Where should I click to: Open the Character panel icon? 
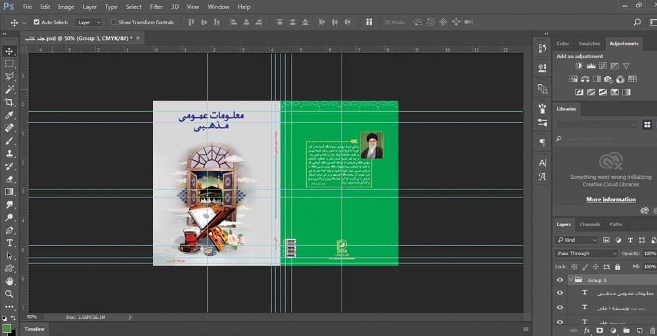pyautogui.click(x=542, y=163)
